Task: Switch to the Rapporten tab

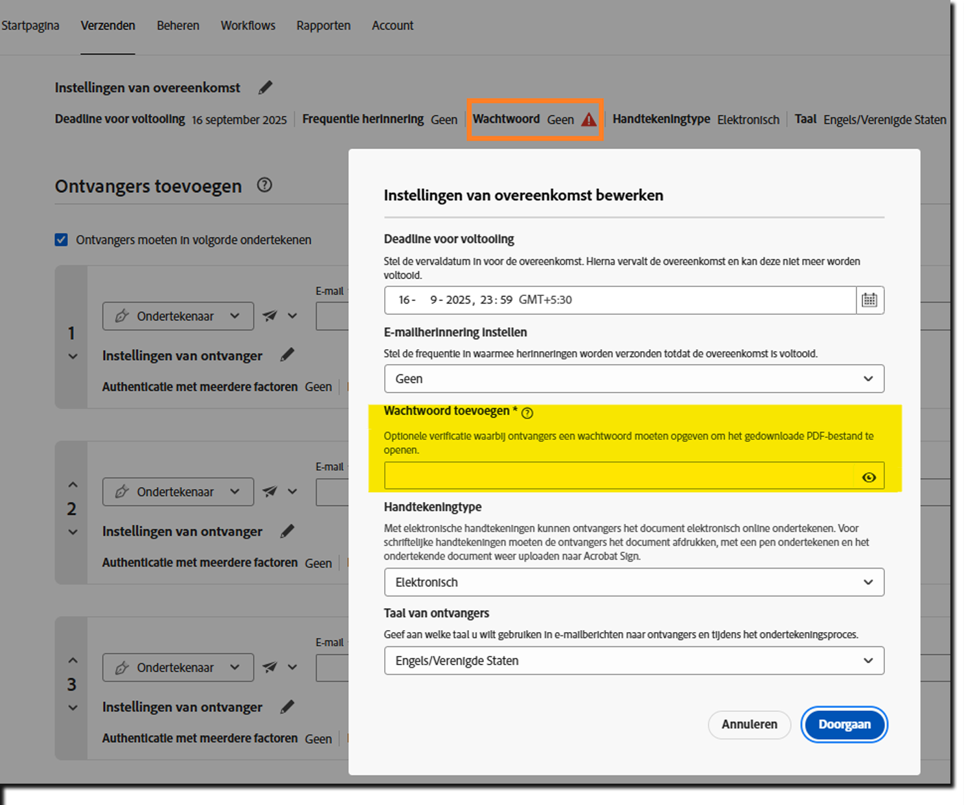Action: point(323,25)
